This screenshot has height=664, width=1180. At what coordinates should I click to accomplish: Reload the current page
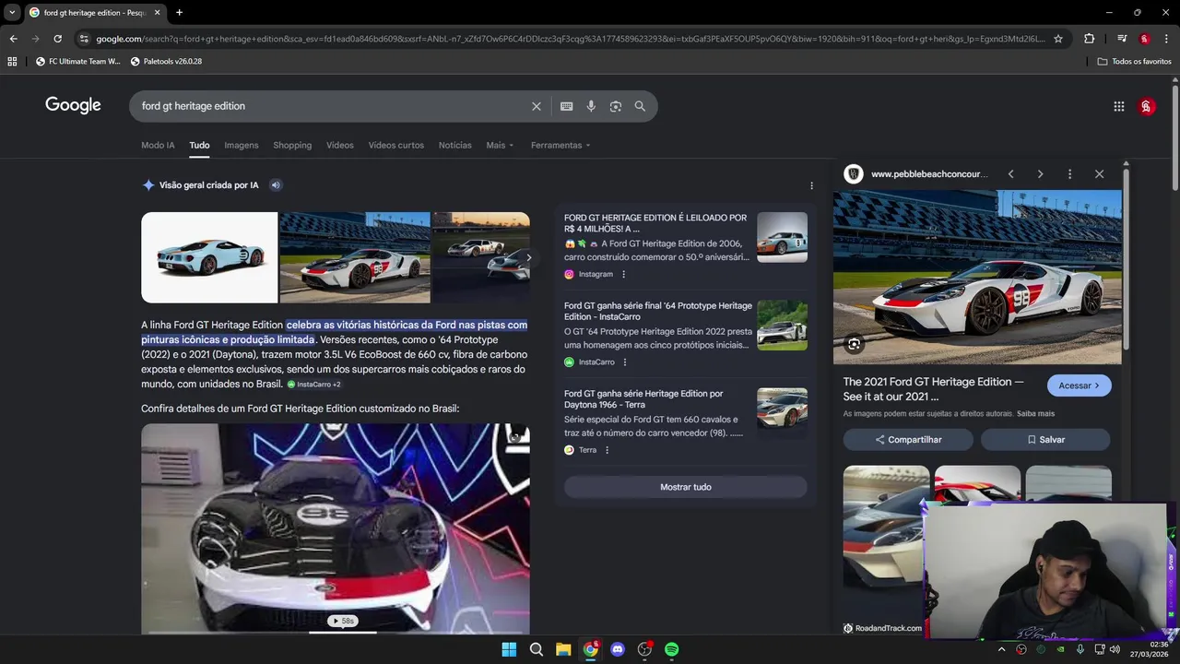pos(57,39)
